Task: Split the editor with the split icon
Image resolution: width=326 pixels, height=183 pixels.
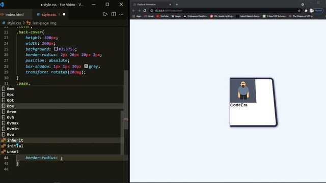Action: (x=114, y=14)
